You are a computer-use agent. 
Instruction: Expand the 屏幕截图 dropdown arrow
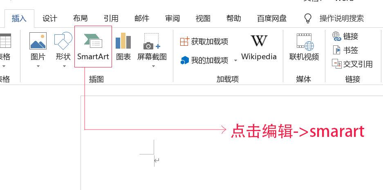pyautogui.click(x=153, y=66)
